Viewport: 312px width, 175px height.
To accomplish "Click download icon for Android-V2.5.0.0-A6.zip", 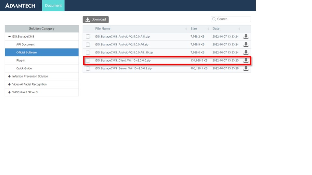I will tap(246, 44).
